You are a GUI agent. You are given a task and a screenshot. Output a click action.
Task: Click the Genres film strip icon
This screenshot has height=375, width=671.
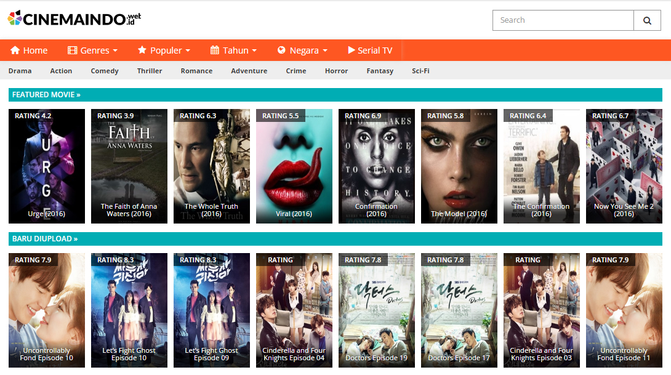click(x=72, y=50)
